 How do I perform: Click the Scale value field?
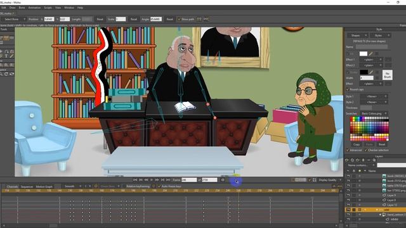pos(121,19)
